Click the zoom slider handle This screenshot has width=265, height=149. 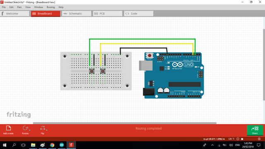coord(242,139)
